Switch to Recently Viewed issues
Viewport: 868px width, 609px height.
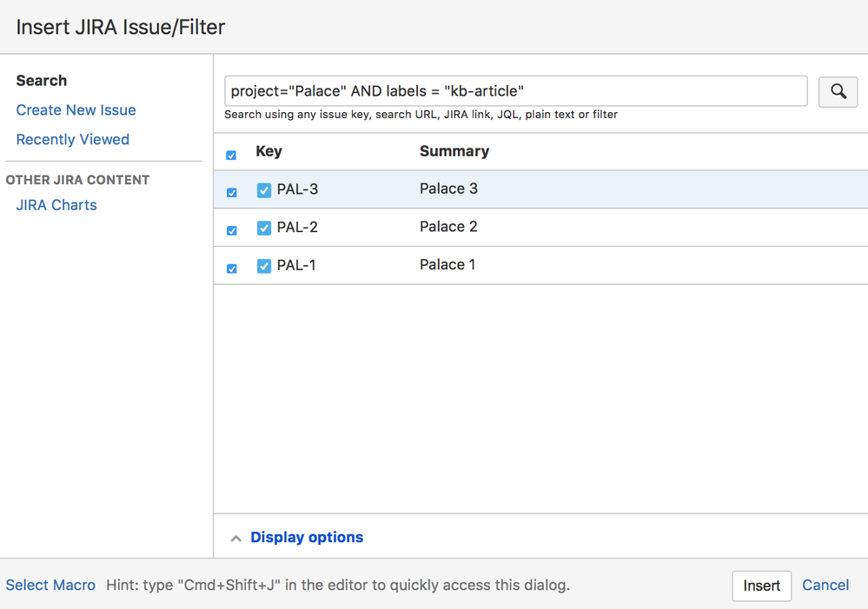coord(72,140)
